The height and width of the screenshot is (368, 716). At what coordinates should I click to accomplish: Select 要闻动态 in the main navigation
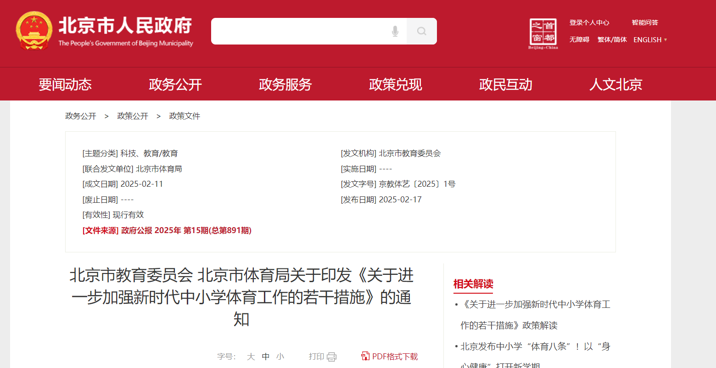tap(65, 84)
